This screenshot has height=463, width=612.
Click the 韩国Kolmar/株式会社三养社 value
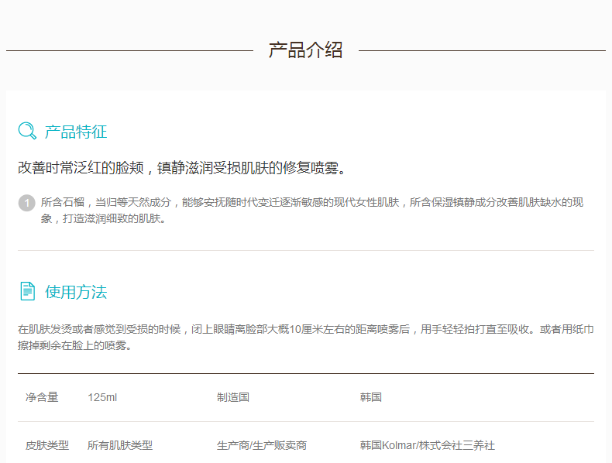(427, 445)
